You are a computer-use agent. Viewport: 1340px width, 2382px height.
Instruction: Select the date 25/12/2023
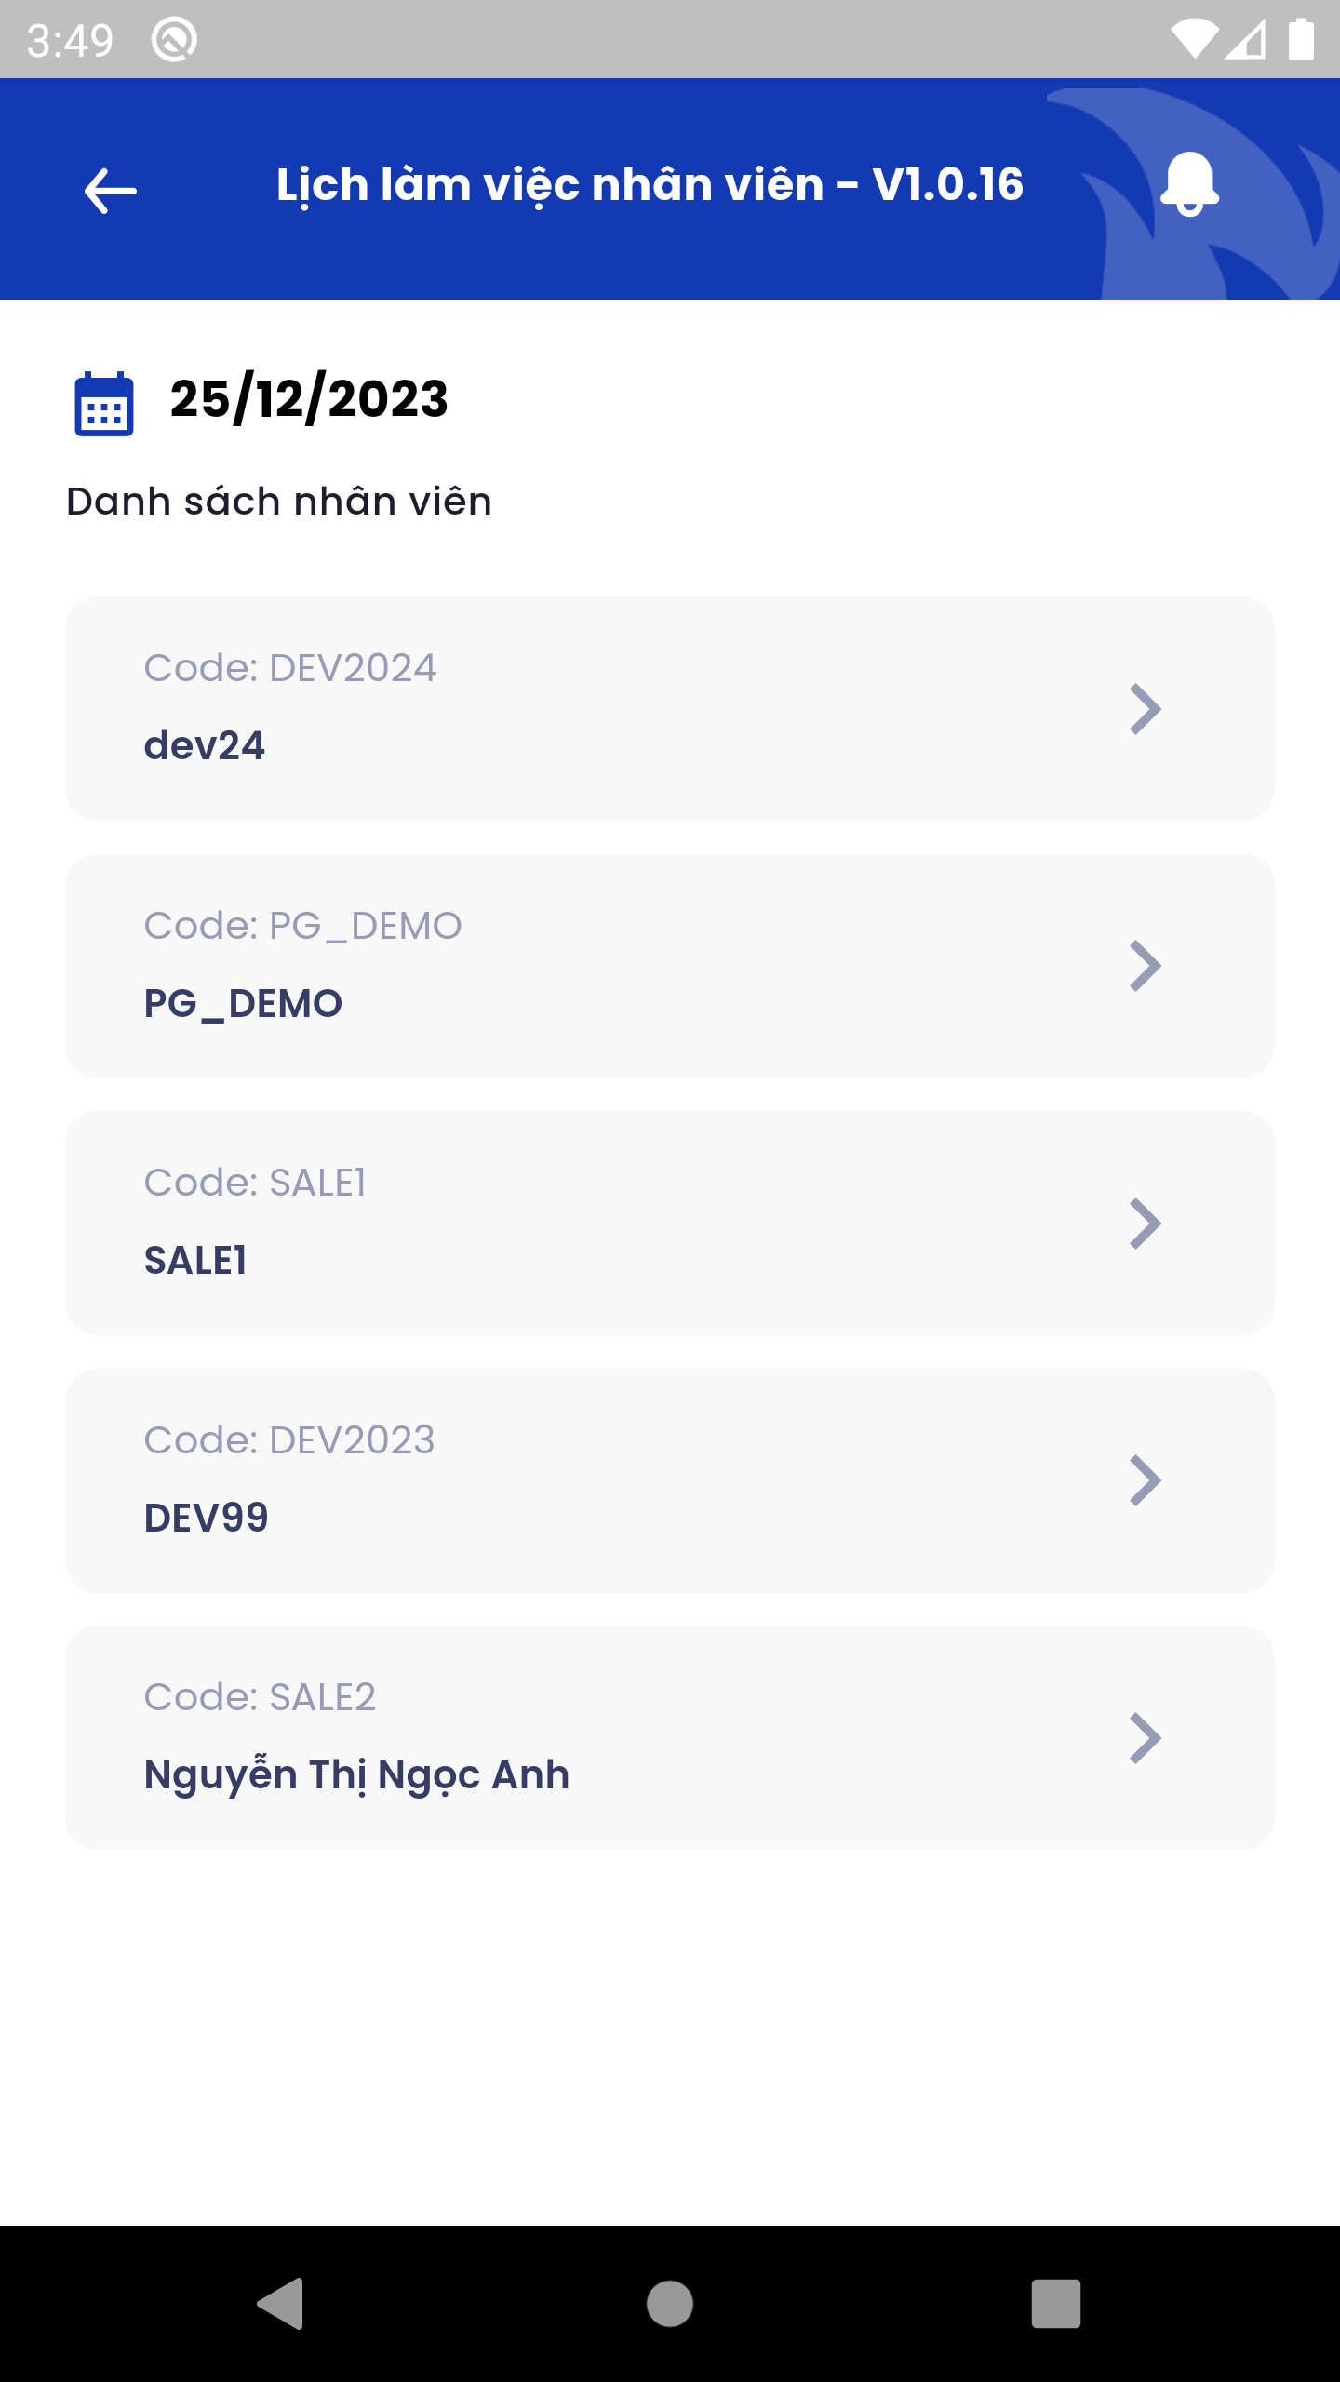tap(309, 400)
